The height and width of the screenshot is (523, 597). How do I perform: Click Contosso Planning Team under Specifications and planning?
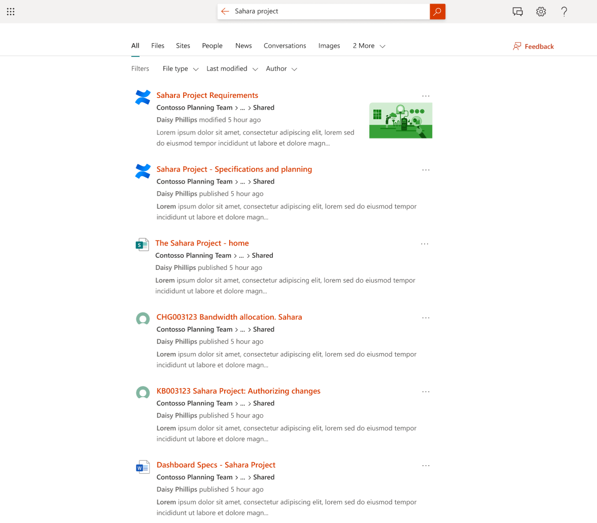tap(194, 182)
